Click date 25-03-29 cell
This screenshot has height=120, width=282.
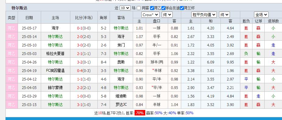[x=29, y=96]
